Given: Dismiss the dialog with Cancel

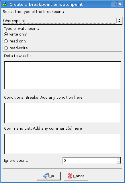Looking at the screenshot, I should tap(76, 176).
